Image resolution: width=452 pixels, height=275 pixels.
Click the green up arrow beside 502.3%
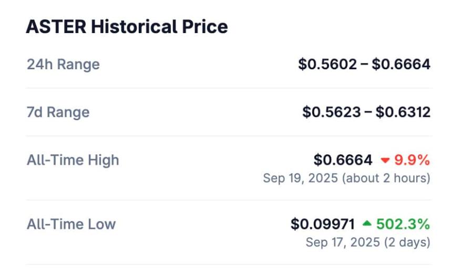pos(367,223)
